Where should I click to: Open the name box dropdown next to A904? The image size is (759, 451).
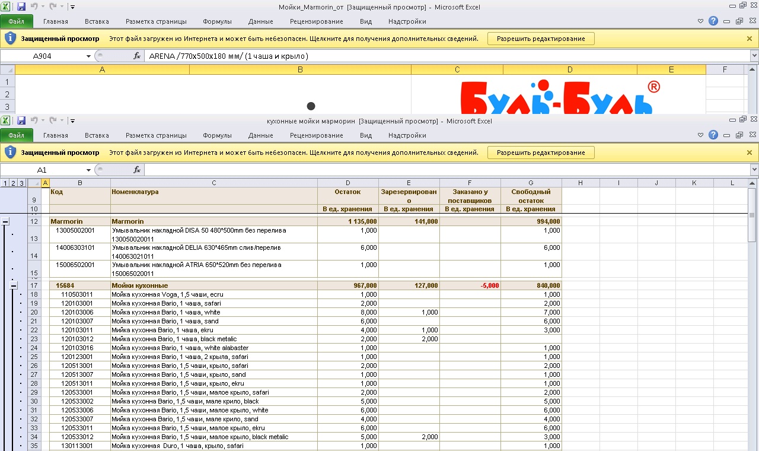tap(88, 56)
